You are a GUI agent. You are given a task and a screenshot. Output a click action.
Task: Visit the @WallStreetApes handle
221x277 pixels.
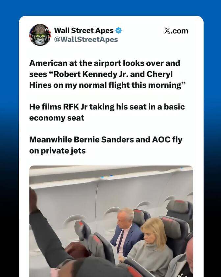[86, 39]
